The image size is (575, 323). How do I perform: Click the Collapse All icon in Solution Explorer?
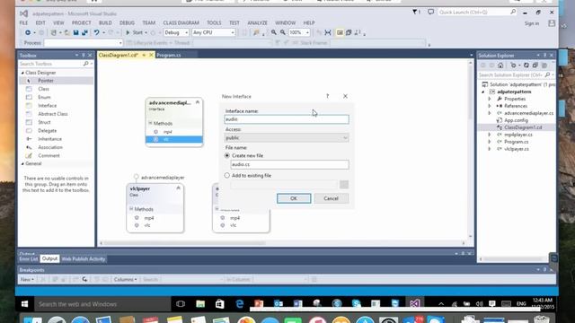point(535,65)
